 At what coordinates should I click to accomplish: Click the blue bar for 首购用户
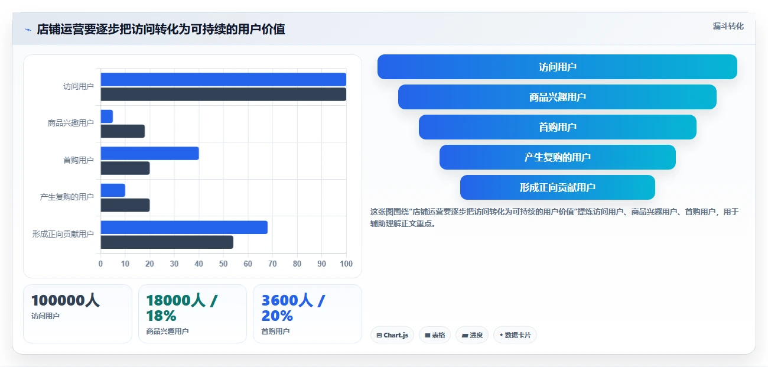coord(149,153)
